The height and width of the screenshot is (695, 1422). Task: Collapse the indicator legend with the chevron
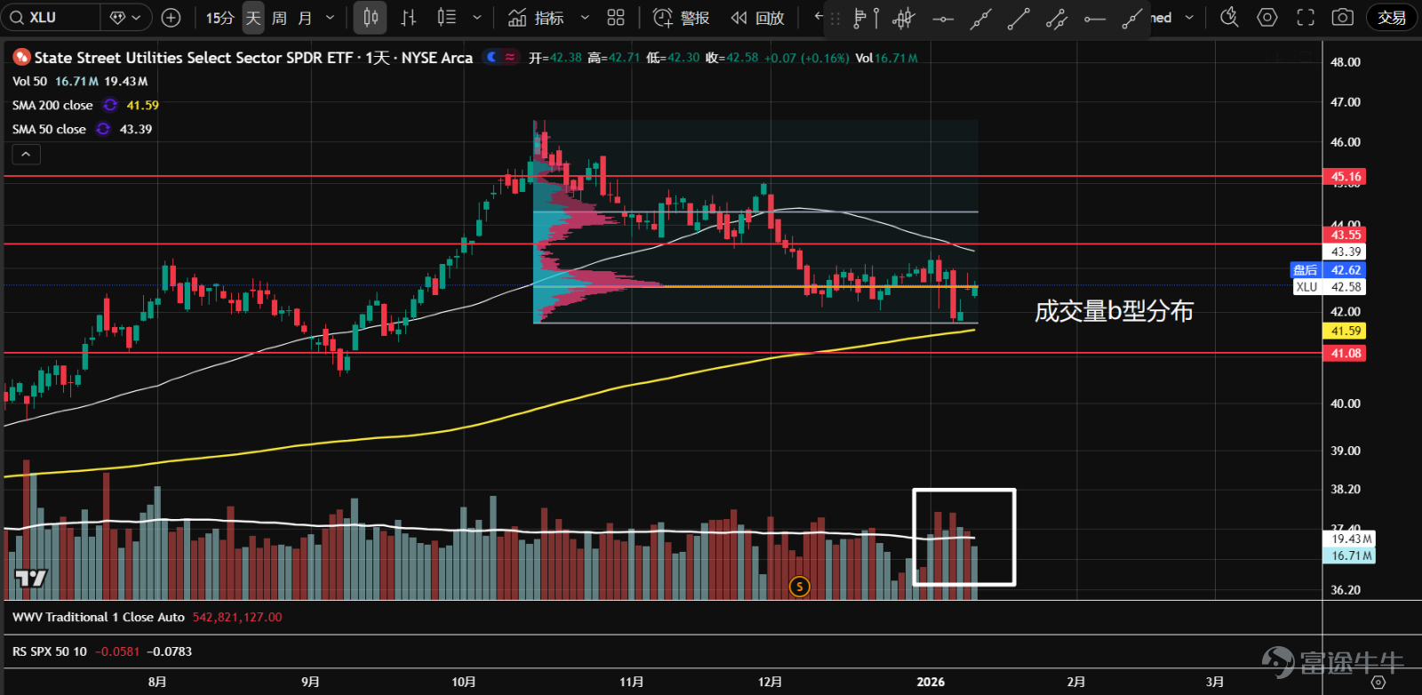coord(27,155)
